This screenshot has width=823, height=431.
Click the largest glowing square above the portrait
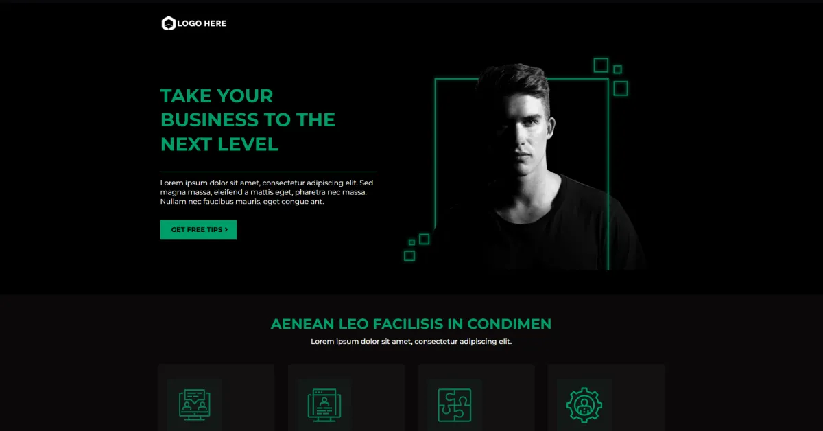[601, 65]
